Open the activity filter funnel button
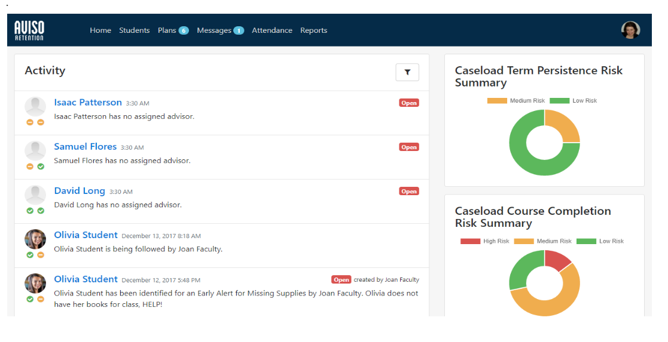 (x=407, y=72)
